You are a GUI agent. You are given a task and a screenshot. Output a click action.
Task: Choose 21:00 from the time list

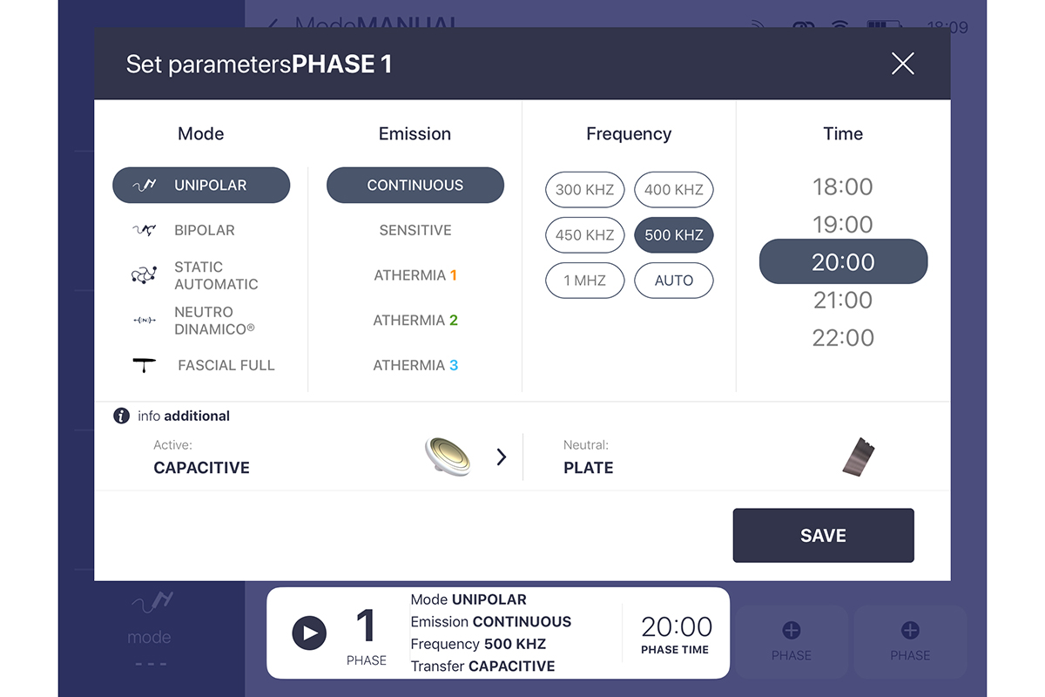pos(843,300)
